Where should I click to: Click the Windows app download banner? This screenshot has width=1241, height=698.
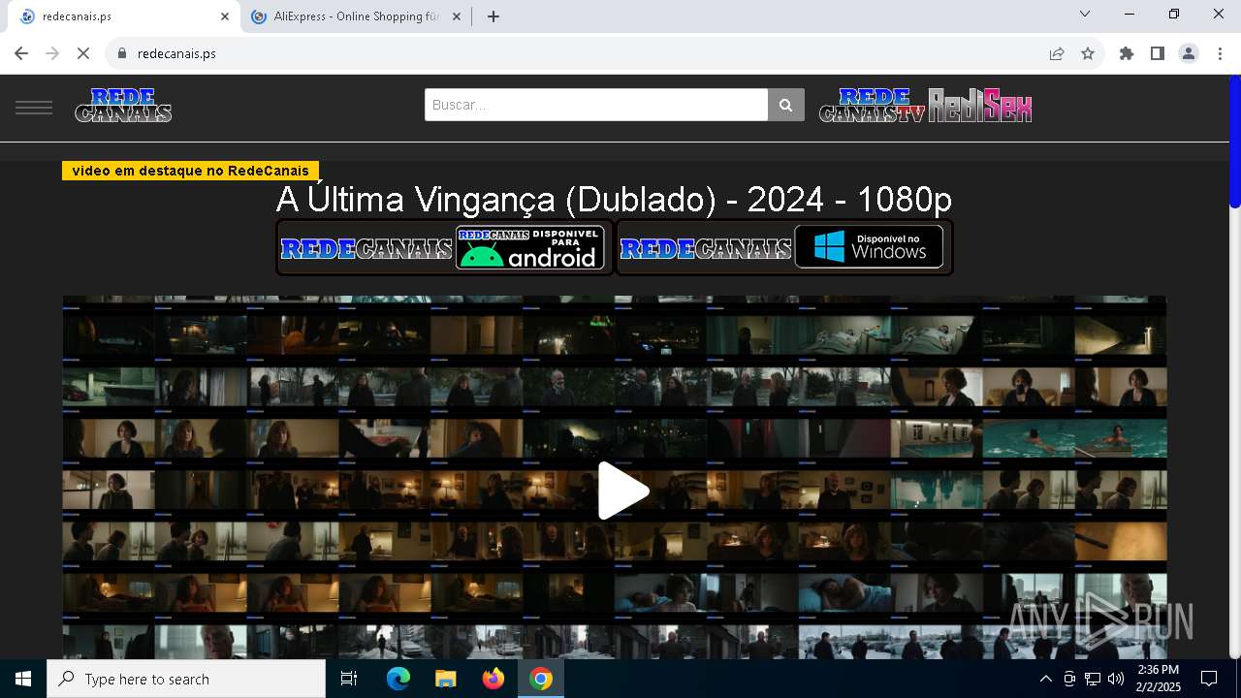tap(783, 247)
